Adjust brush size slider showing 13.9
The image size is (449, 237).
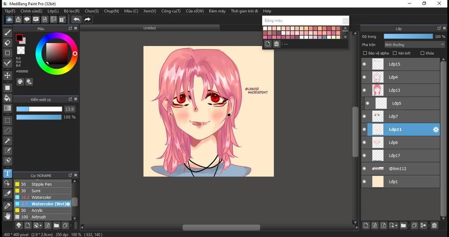coord(39,109)
